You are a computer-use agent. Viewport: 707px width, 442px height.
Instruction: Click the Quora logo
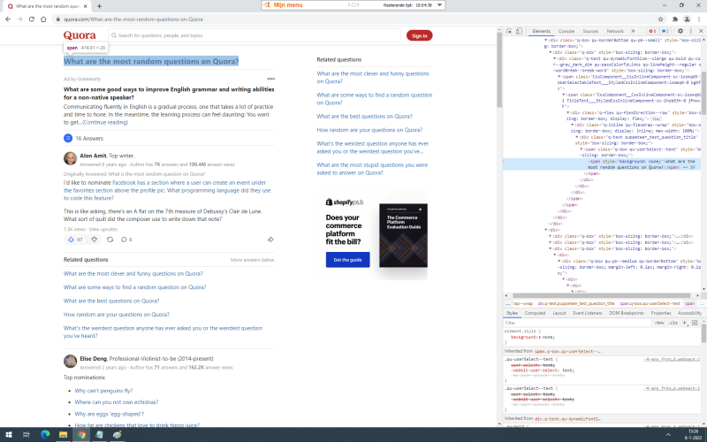81,35
